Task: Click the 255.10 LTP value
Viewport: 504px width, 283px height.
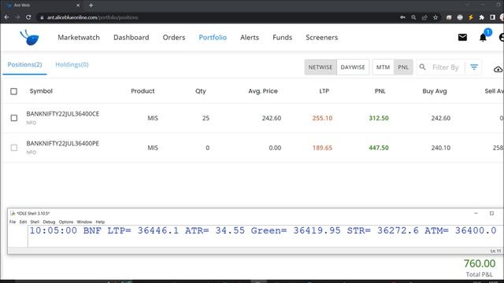Action: tap(322, 118)
